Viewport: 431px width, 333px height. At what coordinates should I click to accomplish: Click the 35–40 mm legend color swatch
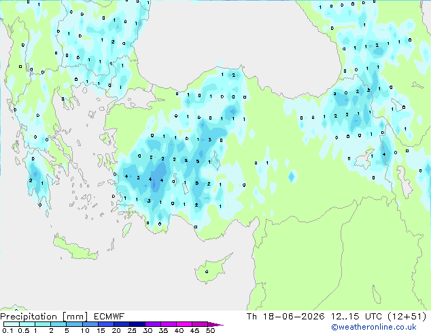pyautogui.click(x=168, y=324)
